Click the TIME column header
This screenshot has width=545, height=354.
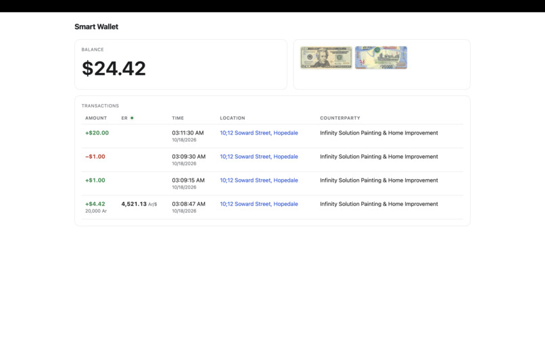click(x=178, y=118)
